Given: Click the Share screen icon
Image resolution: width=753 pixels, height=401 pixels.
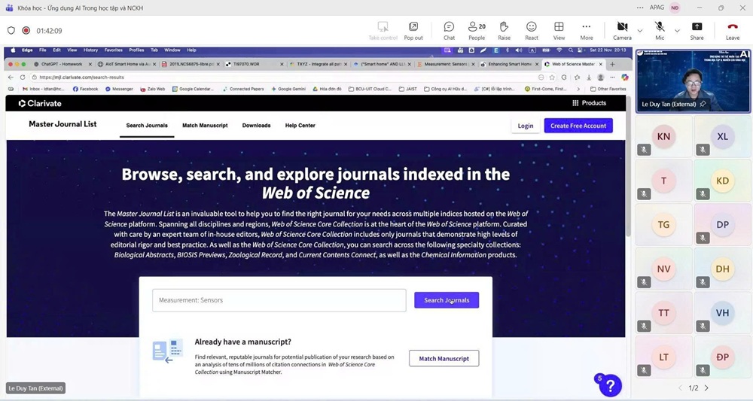Looking at the screenshot, I should 697,30.
